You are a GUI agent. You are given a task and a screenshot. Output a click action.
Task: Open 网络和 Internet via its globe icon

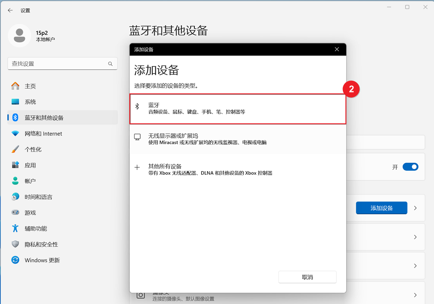(x=14, y=133)
